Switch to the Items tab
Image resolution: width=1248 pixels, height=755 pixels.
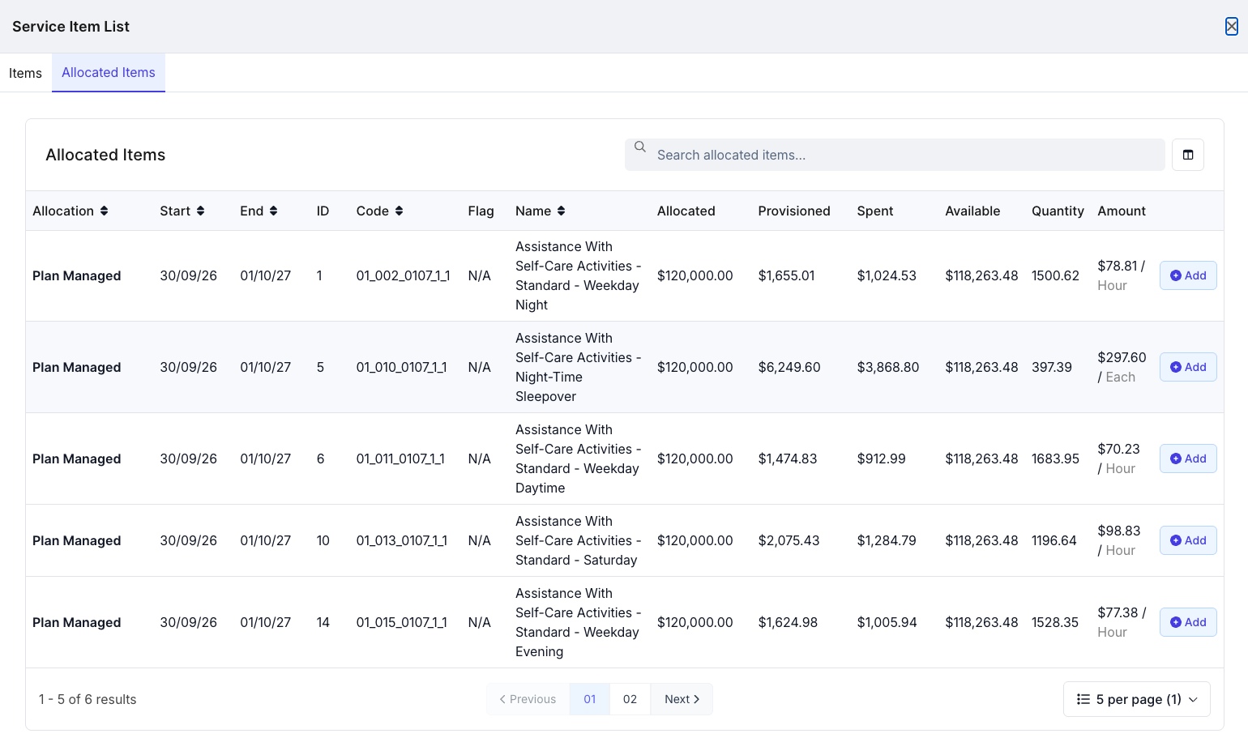tap(25, 73)
